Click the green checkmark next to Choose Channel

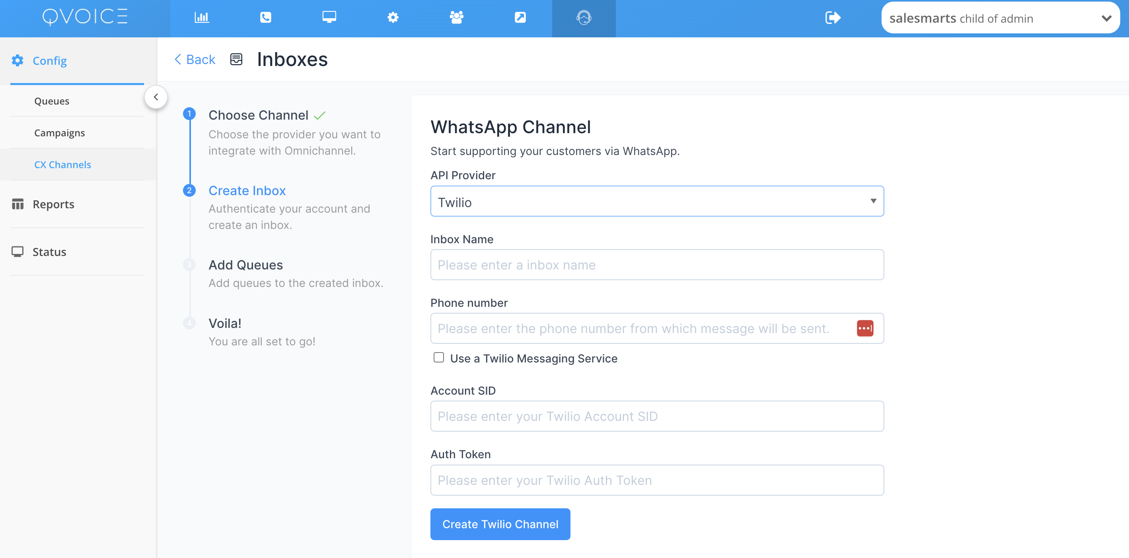(320, 116)
